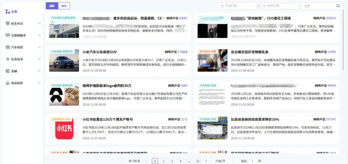Open the 20条/页 page size dropdown
The image size is (348, 164).
[222, 161]
